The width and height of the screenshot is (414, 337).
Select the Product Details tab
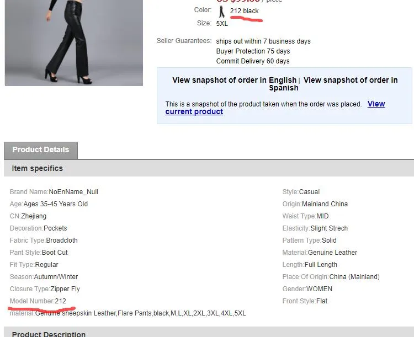coord(41,150)
